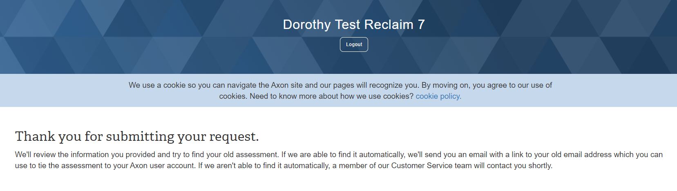Click the words "Axon user account"

163,166
